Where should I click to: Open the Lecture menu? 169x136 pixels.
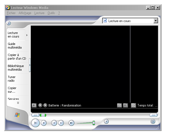click(39, 13)
